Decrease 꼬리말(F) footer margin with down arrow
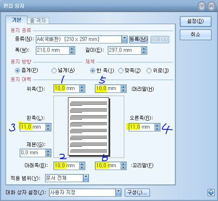The height and width of the screenshot is (201, 218). tap(123, 168)
